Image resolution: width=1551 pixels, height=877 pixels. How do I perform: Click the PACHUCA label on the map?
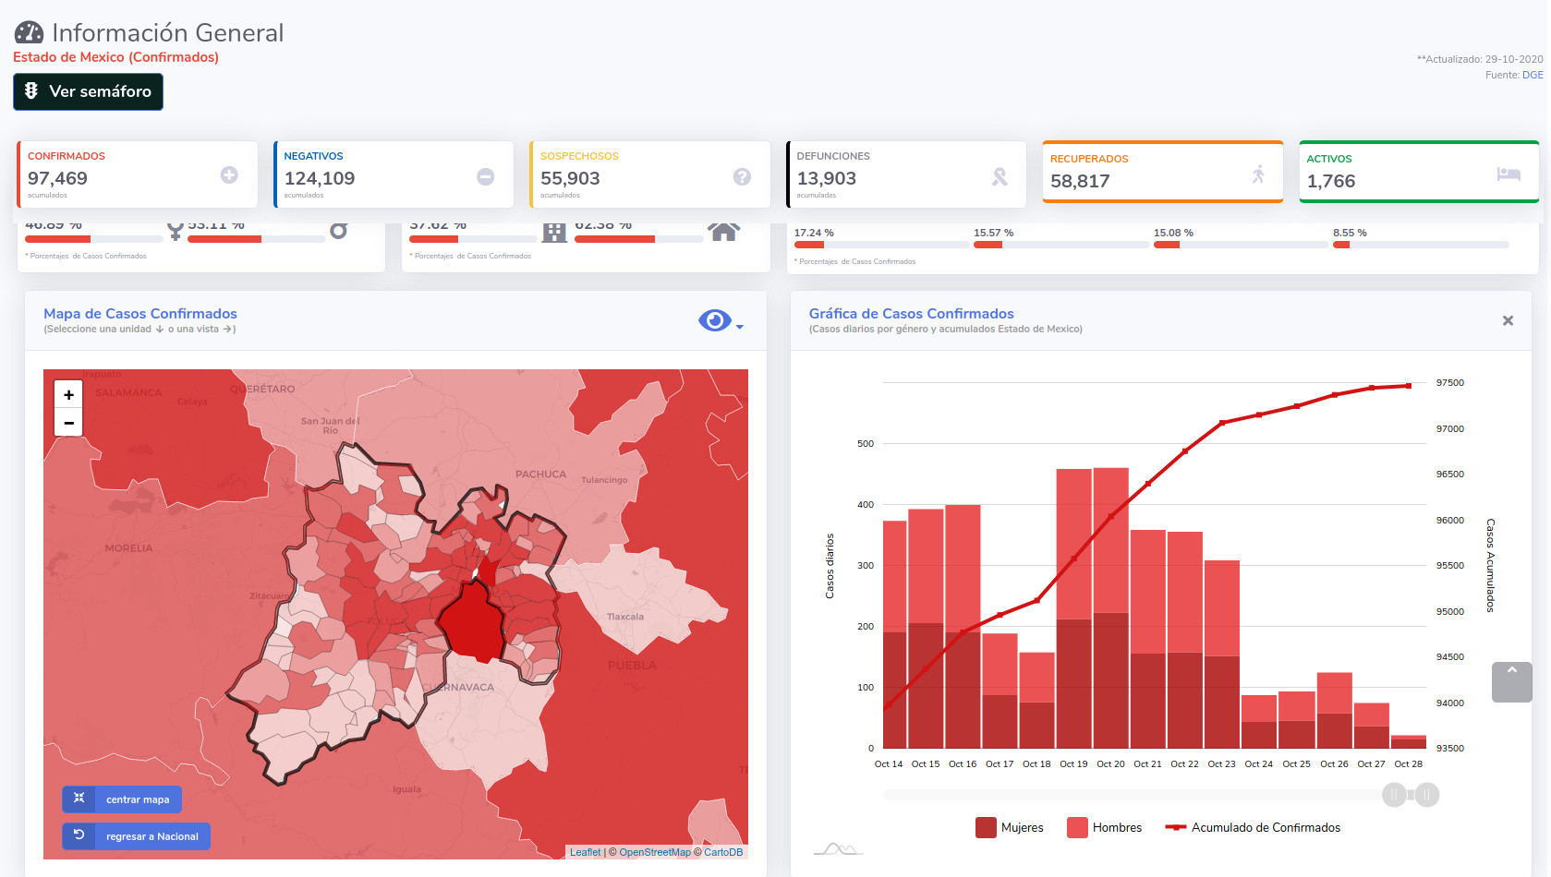pyautogui.click(x=540, y=475)
